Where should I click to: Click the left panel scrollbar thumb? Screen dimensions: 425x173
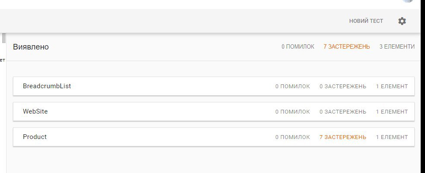point(4,38)
